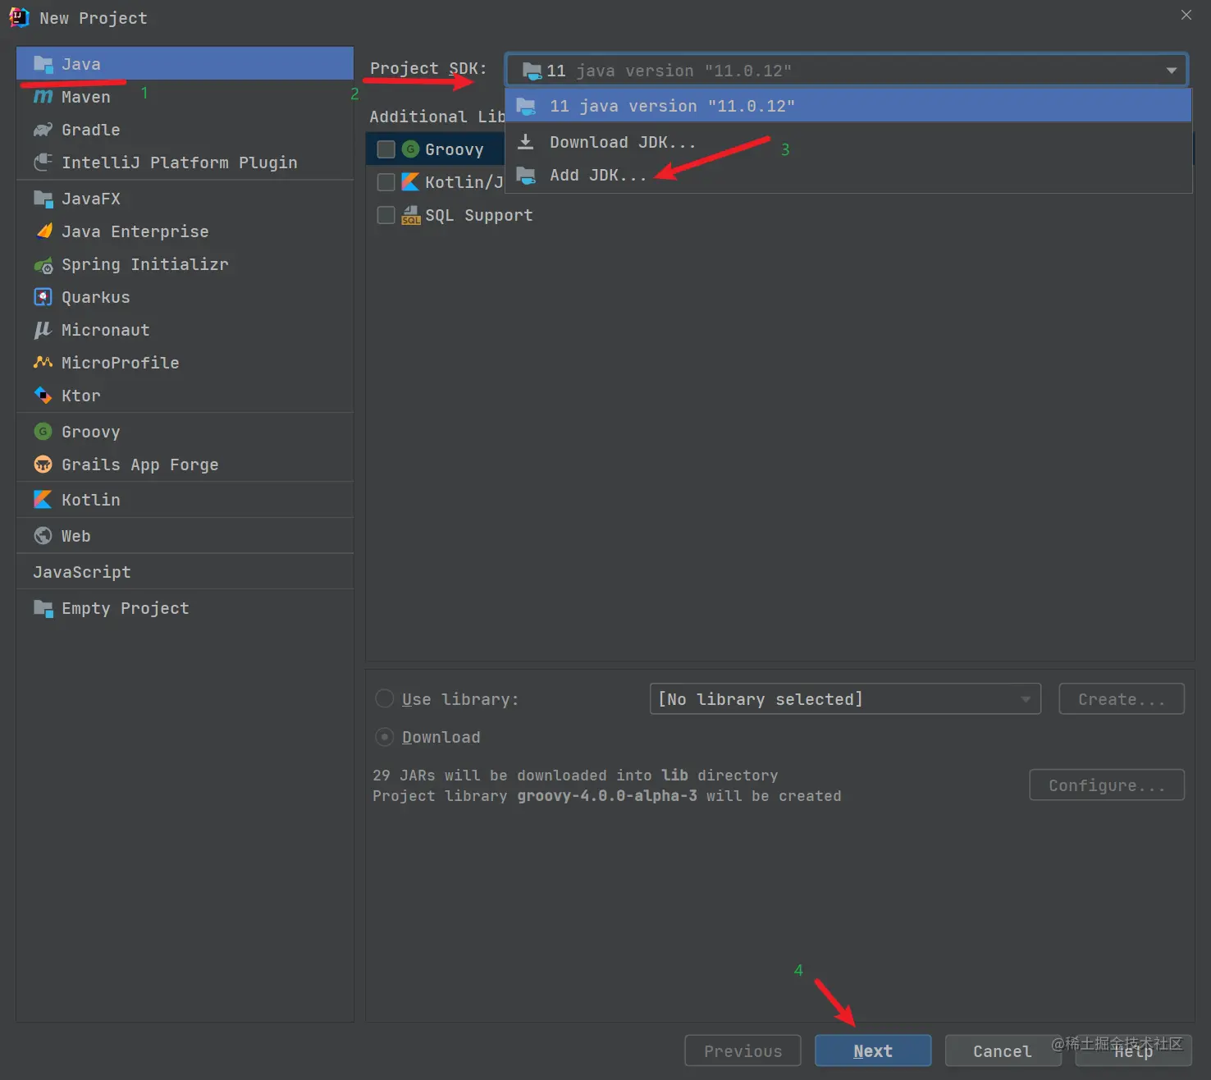Select Ktor label
The image size is (1211, 1080).
[x=81, y=396]
